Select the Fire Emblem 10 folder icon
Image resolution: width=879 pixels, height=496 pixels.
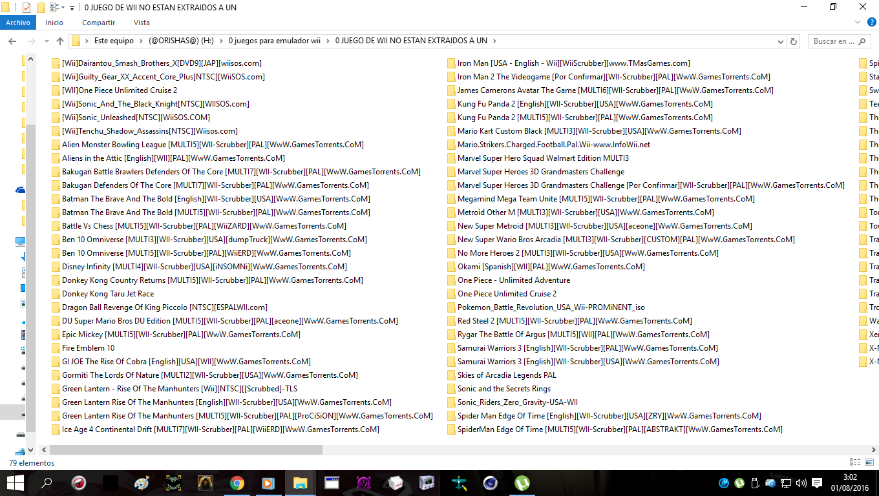56,348
